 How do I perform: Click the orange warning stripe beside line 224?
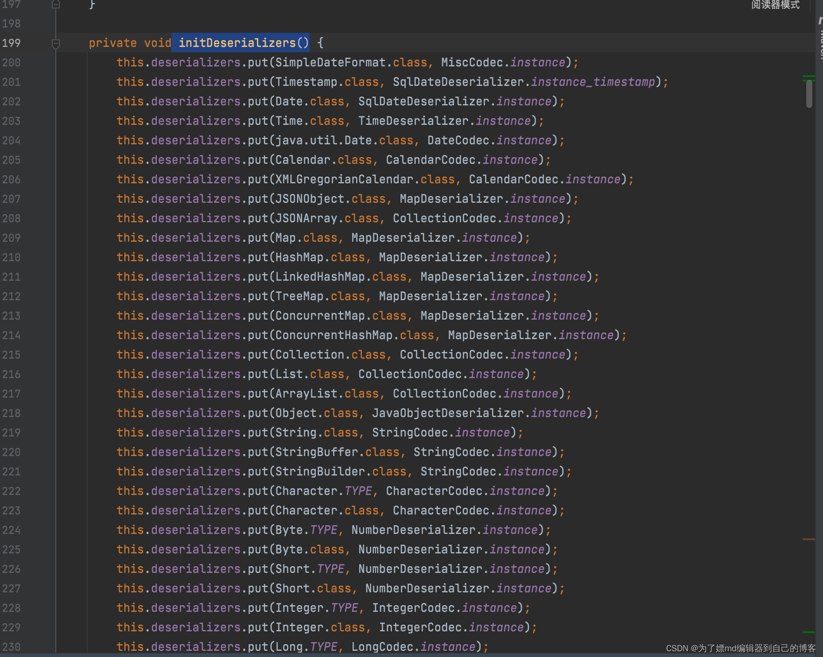click(x=808, y=539)
